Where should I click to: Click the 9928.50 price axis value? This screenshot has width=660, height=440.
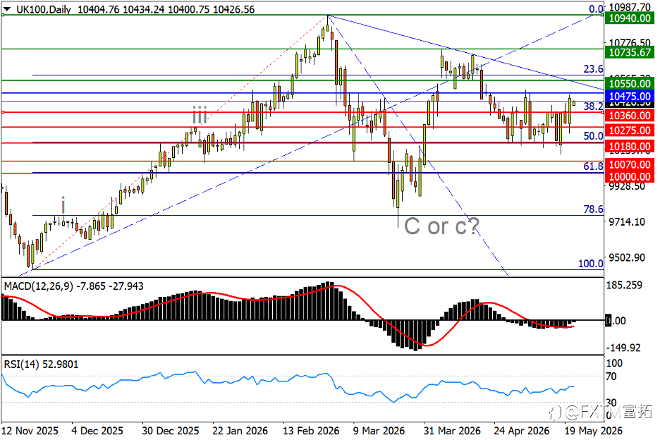(x=627, y=186)
